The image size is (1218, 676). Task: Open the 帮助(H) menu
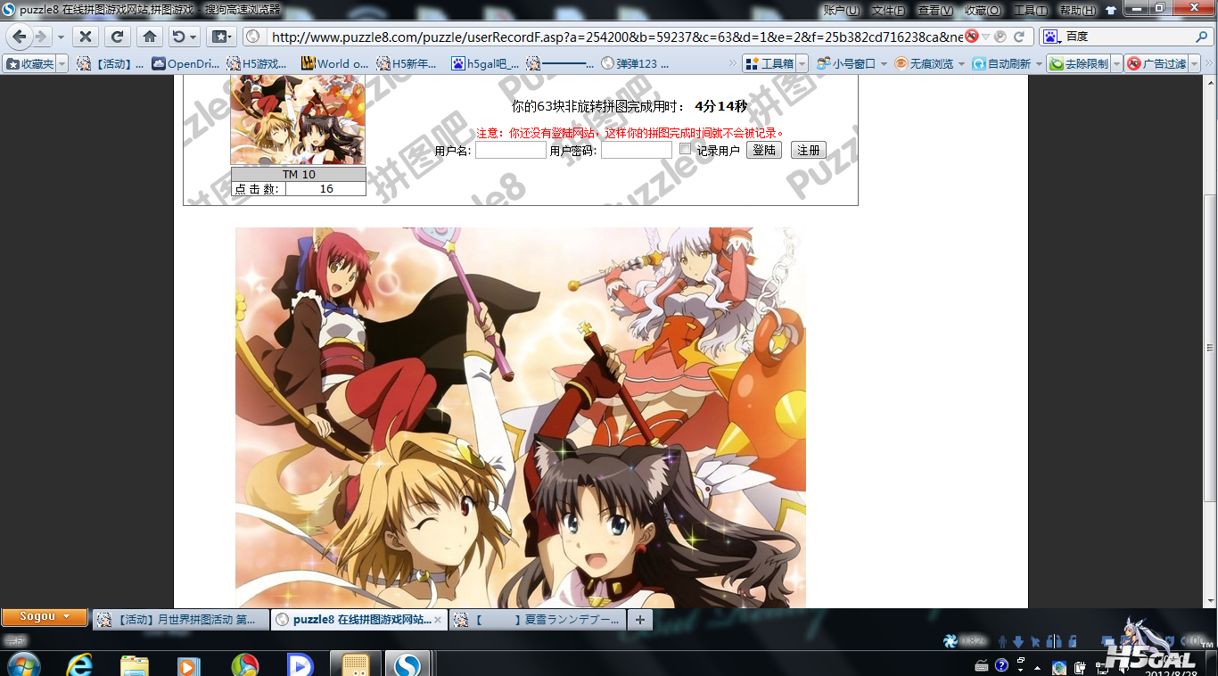(x=1077, y=10)
